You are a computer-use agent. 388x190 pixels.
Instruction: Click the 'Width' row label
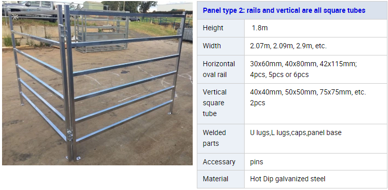[x=212, y=46]
